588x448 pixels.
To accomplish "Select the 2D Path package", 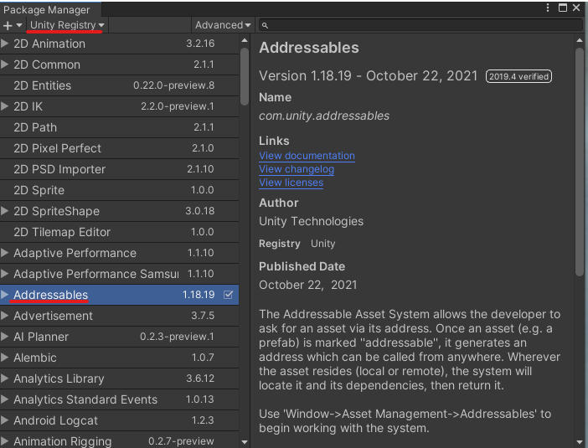I will [x=119, y=127].
